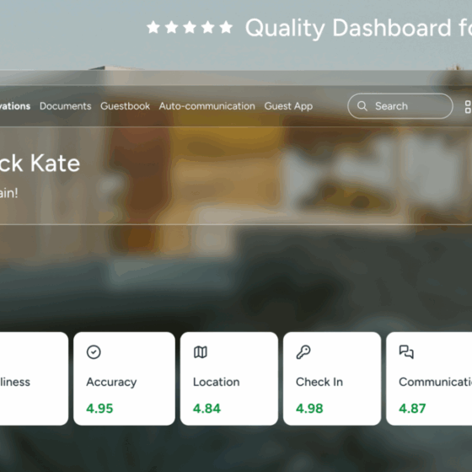This screenshot has width=472, height=472.
Task: Click the Accuracy checkmark icon
Action: point(94,352)
